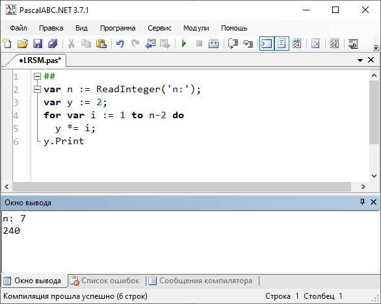Switch to Сообщения компилятора tab

pos(200,281)
